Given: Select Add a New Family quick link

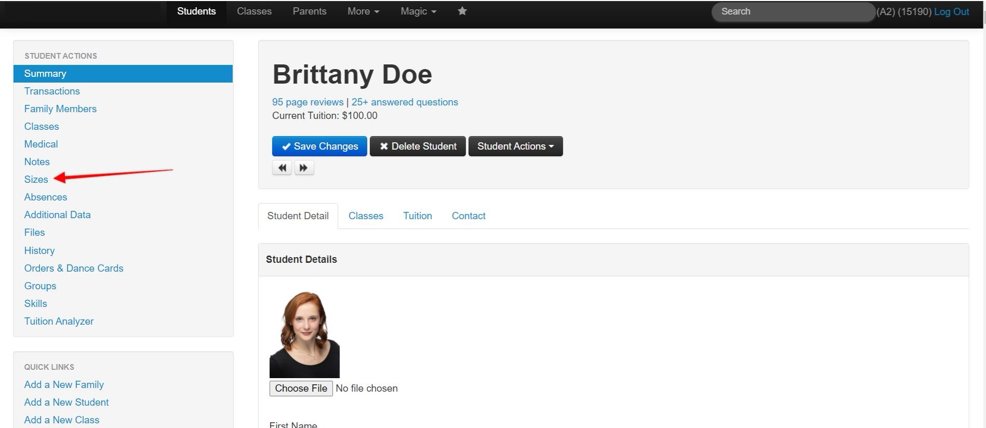Looking at the screenshot, I should tap(64, 385).
